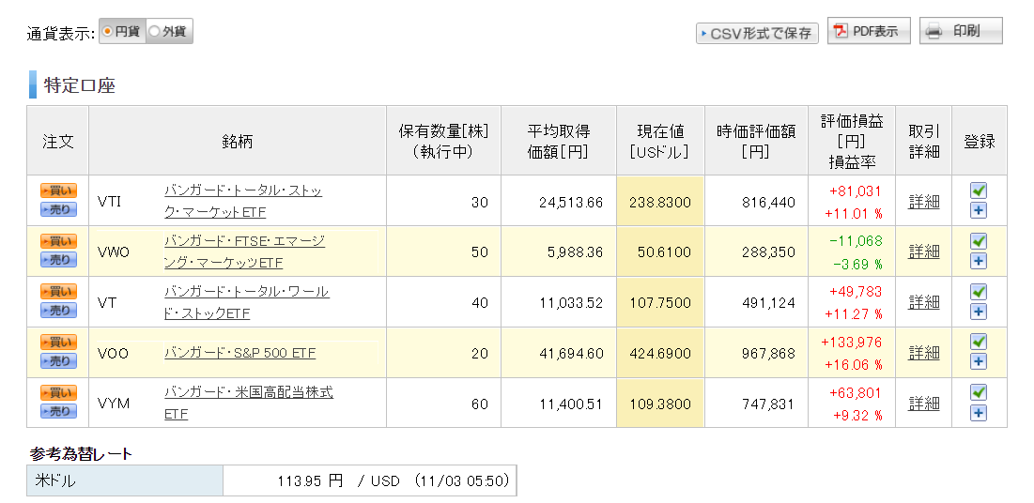
Task: Click the 売り button for VTI
Action: [58, 209]
